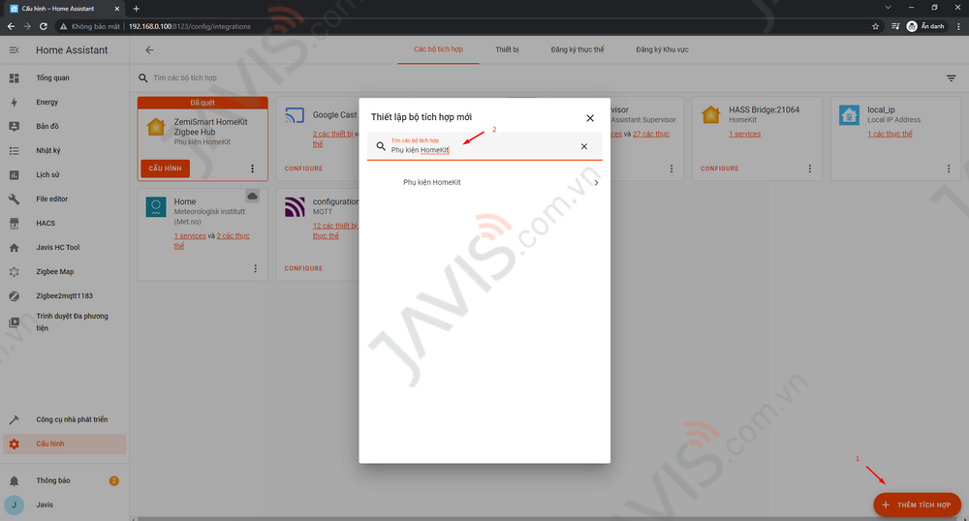Open Javis HC Tool in sidebar

click(x=64, y=248)
